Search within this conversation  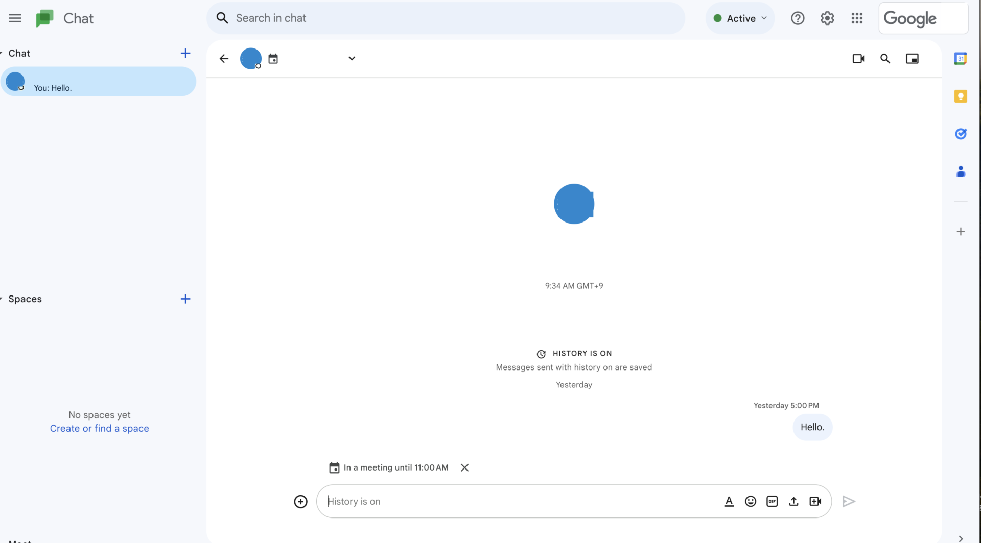(885, 58)
